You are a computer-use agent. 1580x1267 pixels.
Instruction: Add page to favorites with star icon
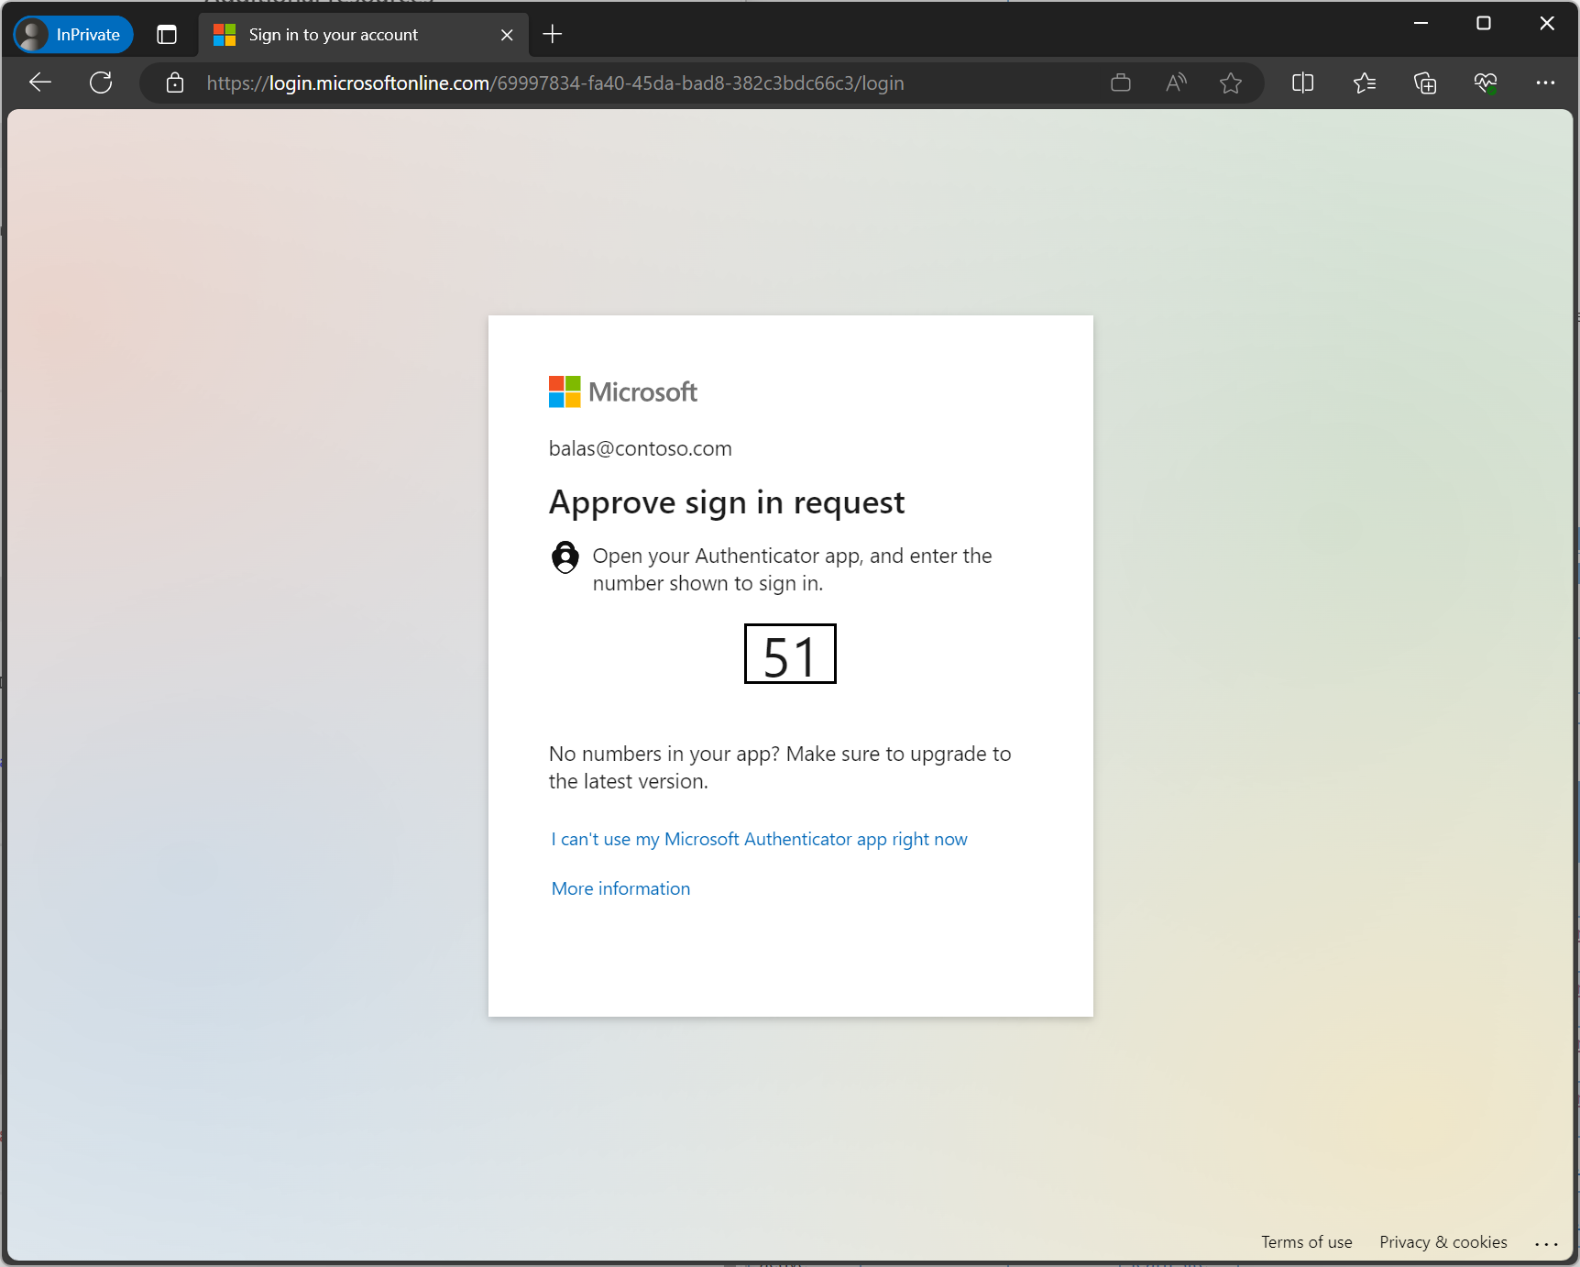coord(1230,83)
